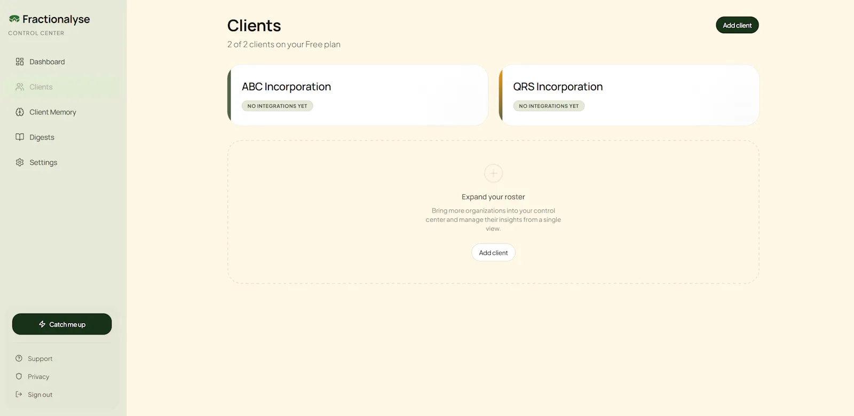Navigate to Settings in the sidebar
This screenshot has height=416, width=854.
point(64,162)
